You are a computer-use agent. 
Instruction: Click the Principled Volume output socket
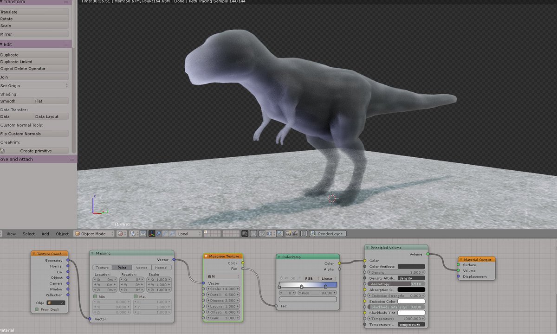tap(427, 254)
